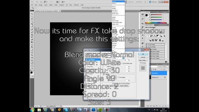Click the Hue/Saturation adjustment icon
This screenshot has height=112, width=199.
(x=151, y=36)
